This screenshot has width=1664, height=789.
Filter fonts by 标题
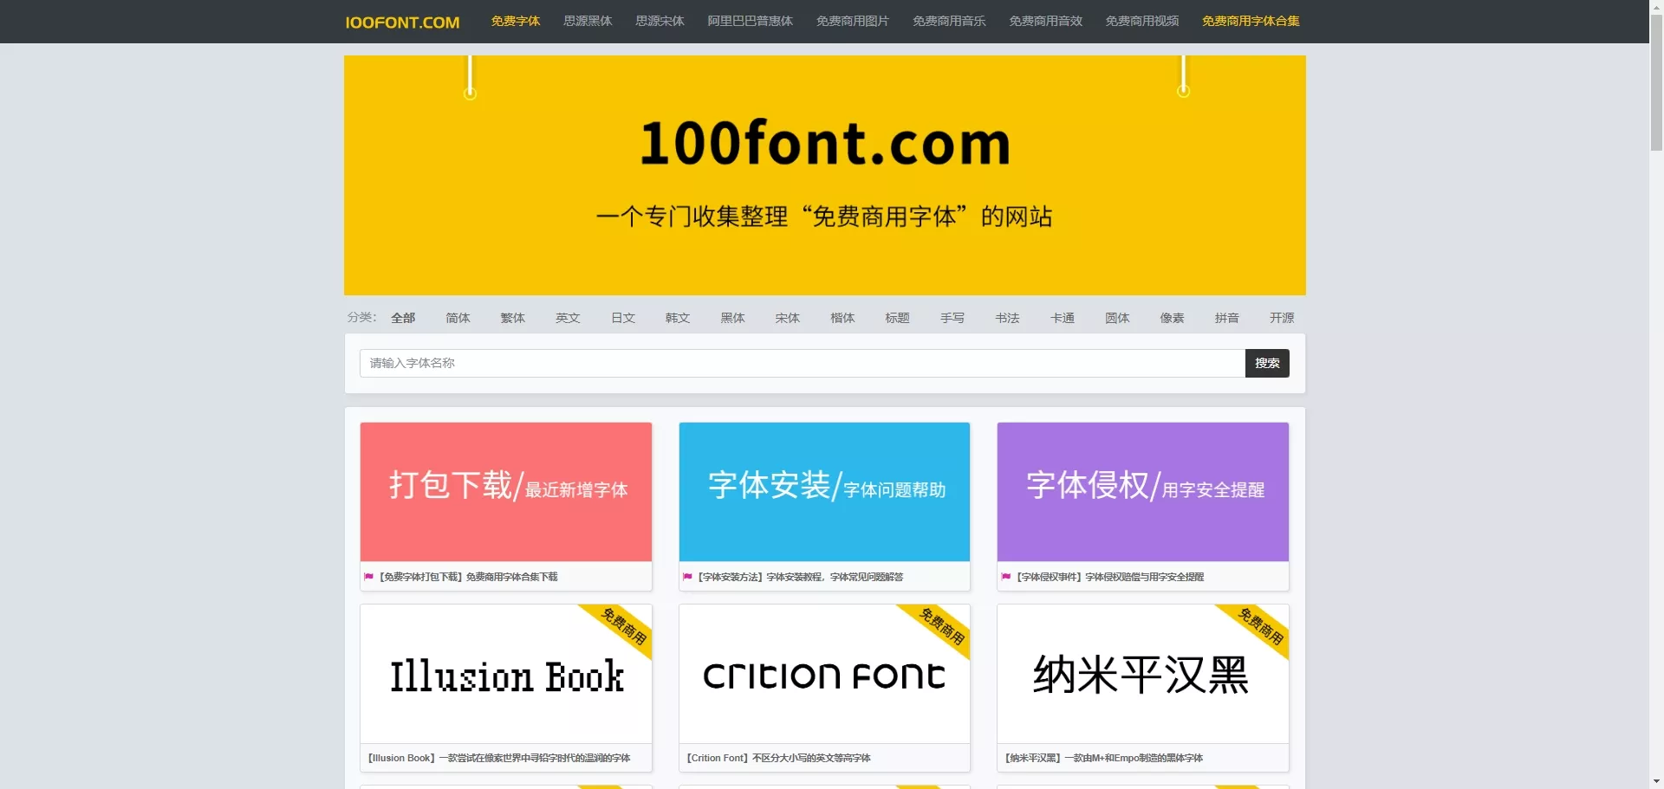898,318
